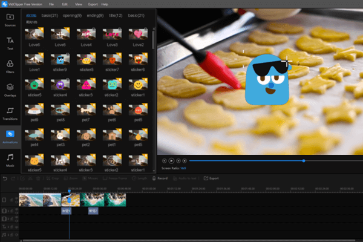Select the blue sunglasses sticker in preview
The width and height of the screenshot is (363, 242).
point(267,80)
